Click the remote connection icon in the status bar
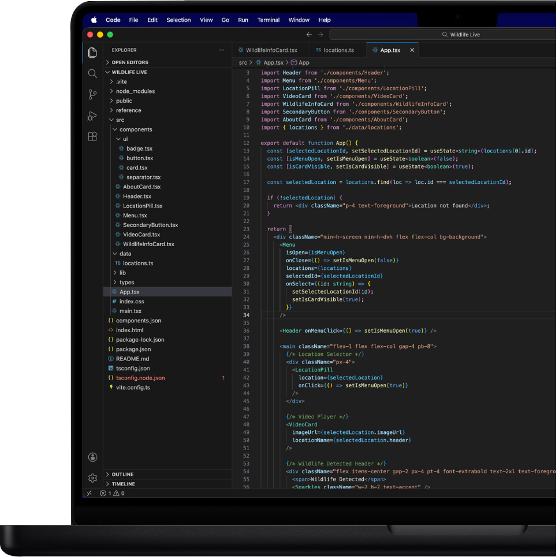This screenshot has width=559, height=557. coord(88,493)
